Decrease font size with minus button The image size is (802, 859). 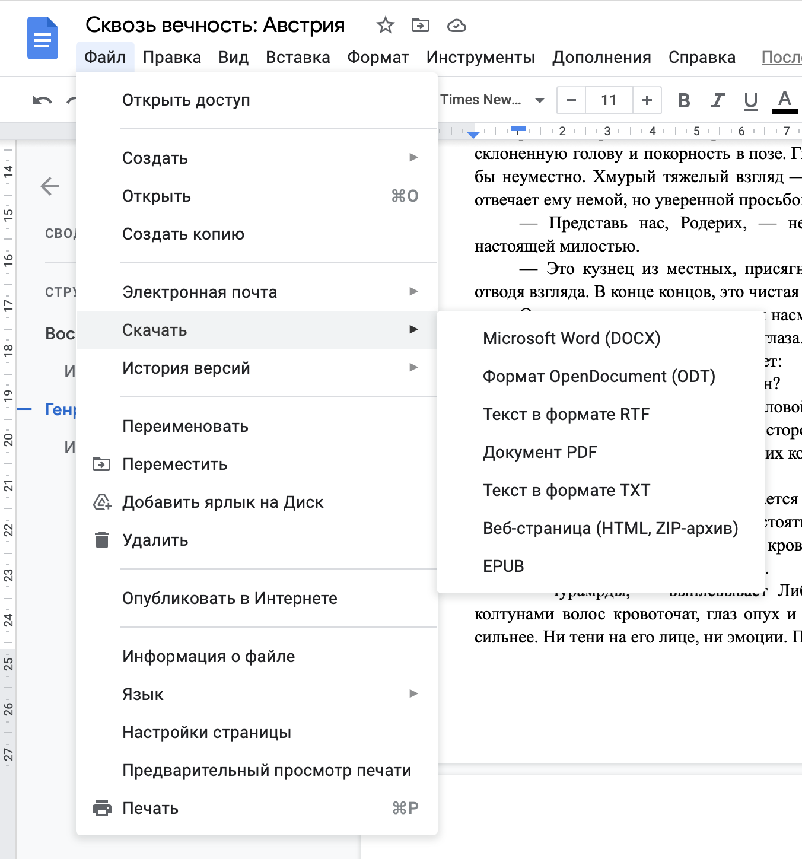click(571, 100)
